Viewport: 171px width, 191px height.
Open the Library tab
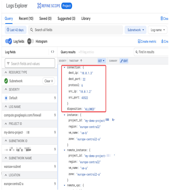pos(86,18)
